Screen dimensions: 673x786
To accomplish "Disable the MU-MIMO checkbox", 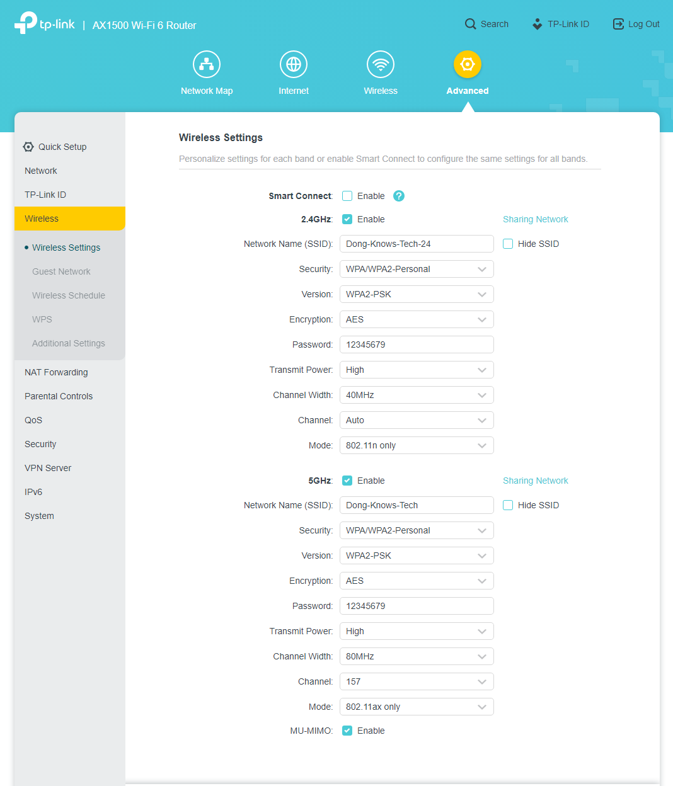I will coord(347,731).
